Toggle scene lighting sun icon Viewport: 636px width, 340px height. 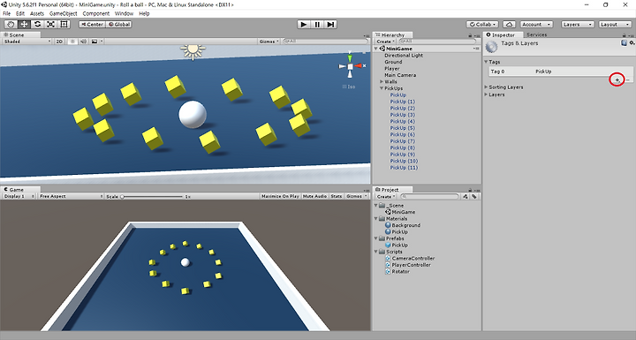coord(72,42)
